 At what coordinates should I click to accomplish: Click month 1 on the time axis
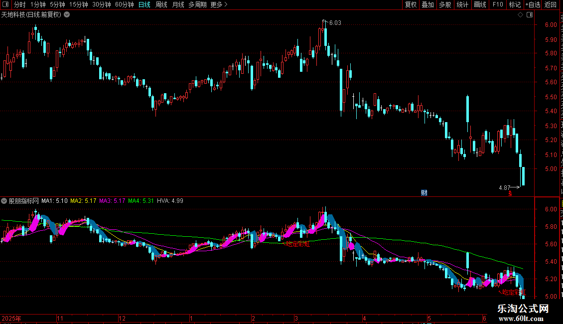pos(191,318)
